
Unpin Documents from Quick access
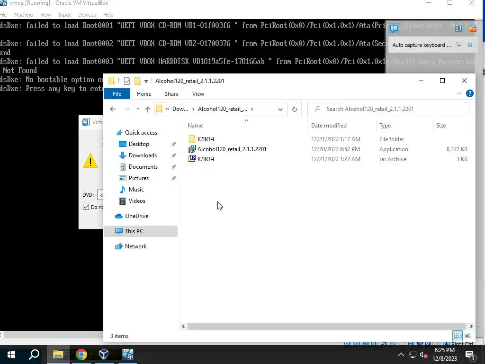[173, 167]
